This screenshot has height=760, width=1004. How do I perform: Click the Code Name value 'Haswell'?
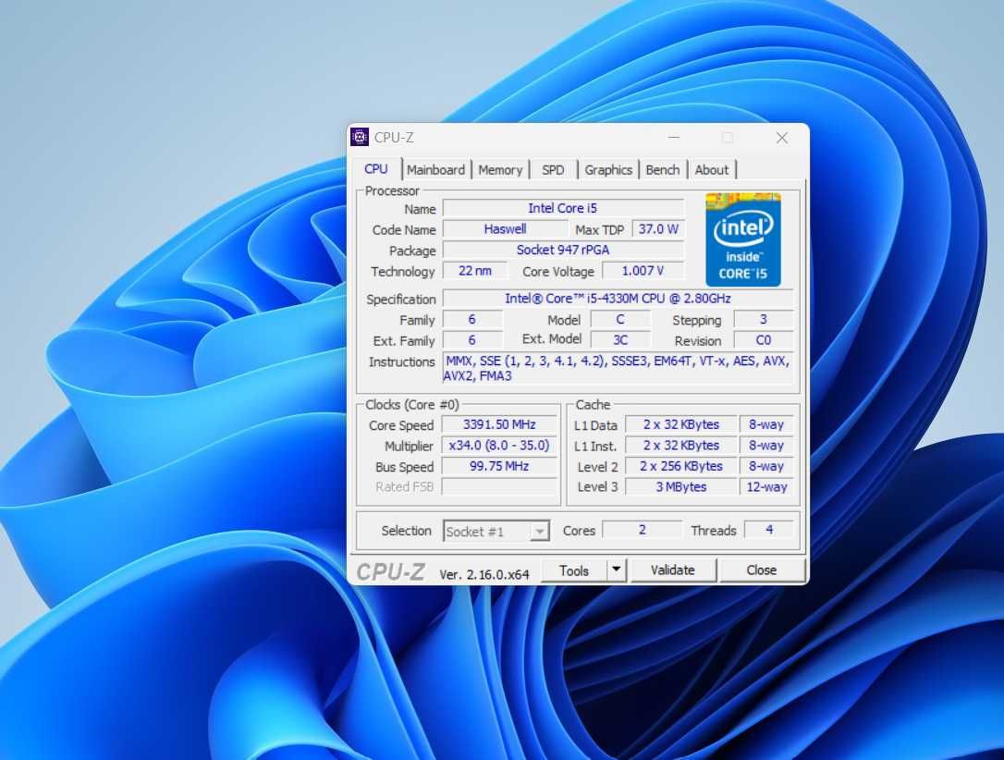click(x=505, y=229)
